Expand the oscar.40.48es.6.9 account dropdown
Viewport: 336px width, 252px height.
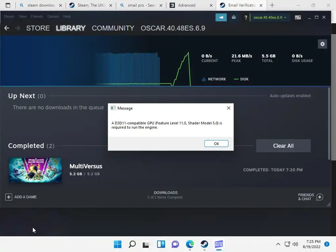270,18
